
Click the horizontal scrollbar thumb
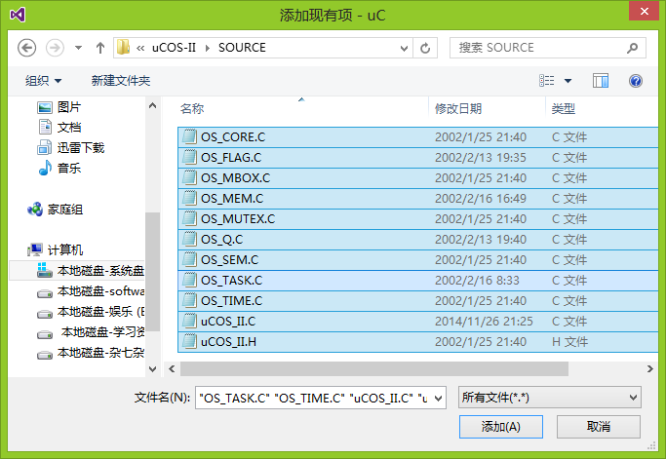pos(374,368)
